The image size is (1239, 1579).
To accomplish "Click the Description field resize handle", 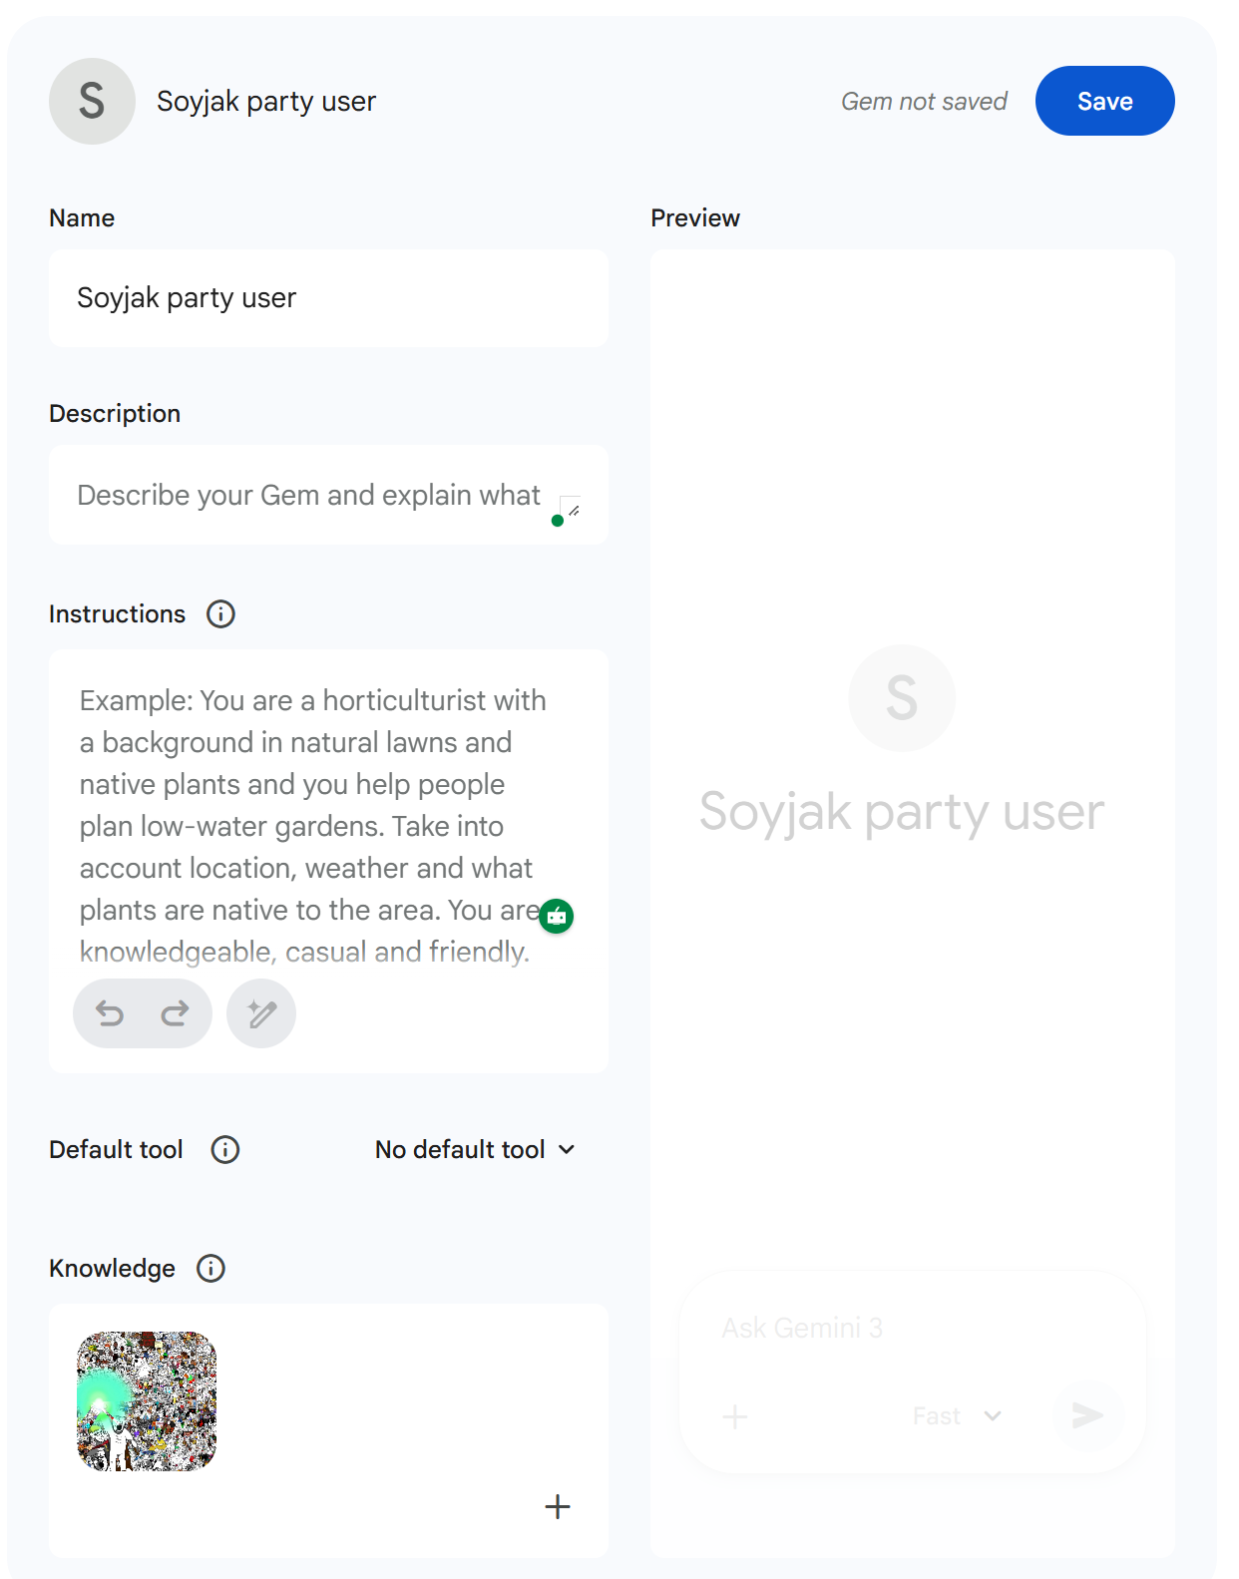I will pyautogui.click(x=573, y=510).
